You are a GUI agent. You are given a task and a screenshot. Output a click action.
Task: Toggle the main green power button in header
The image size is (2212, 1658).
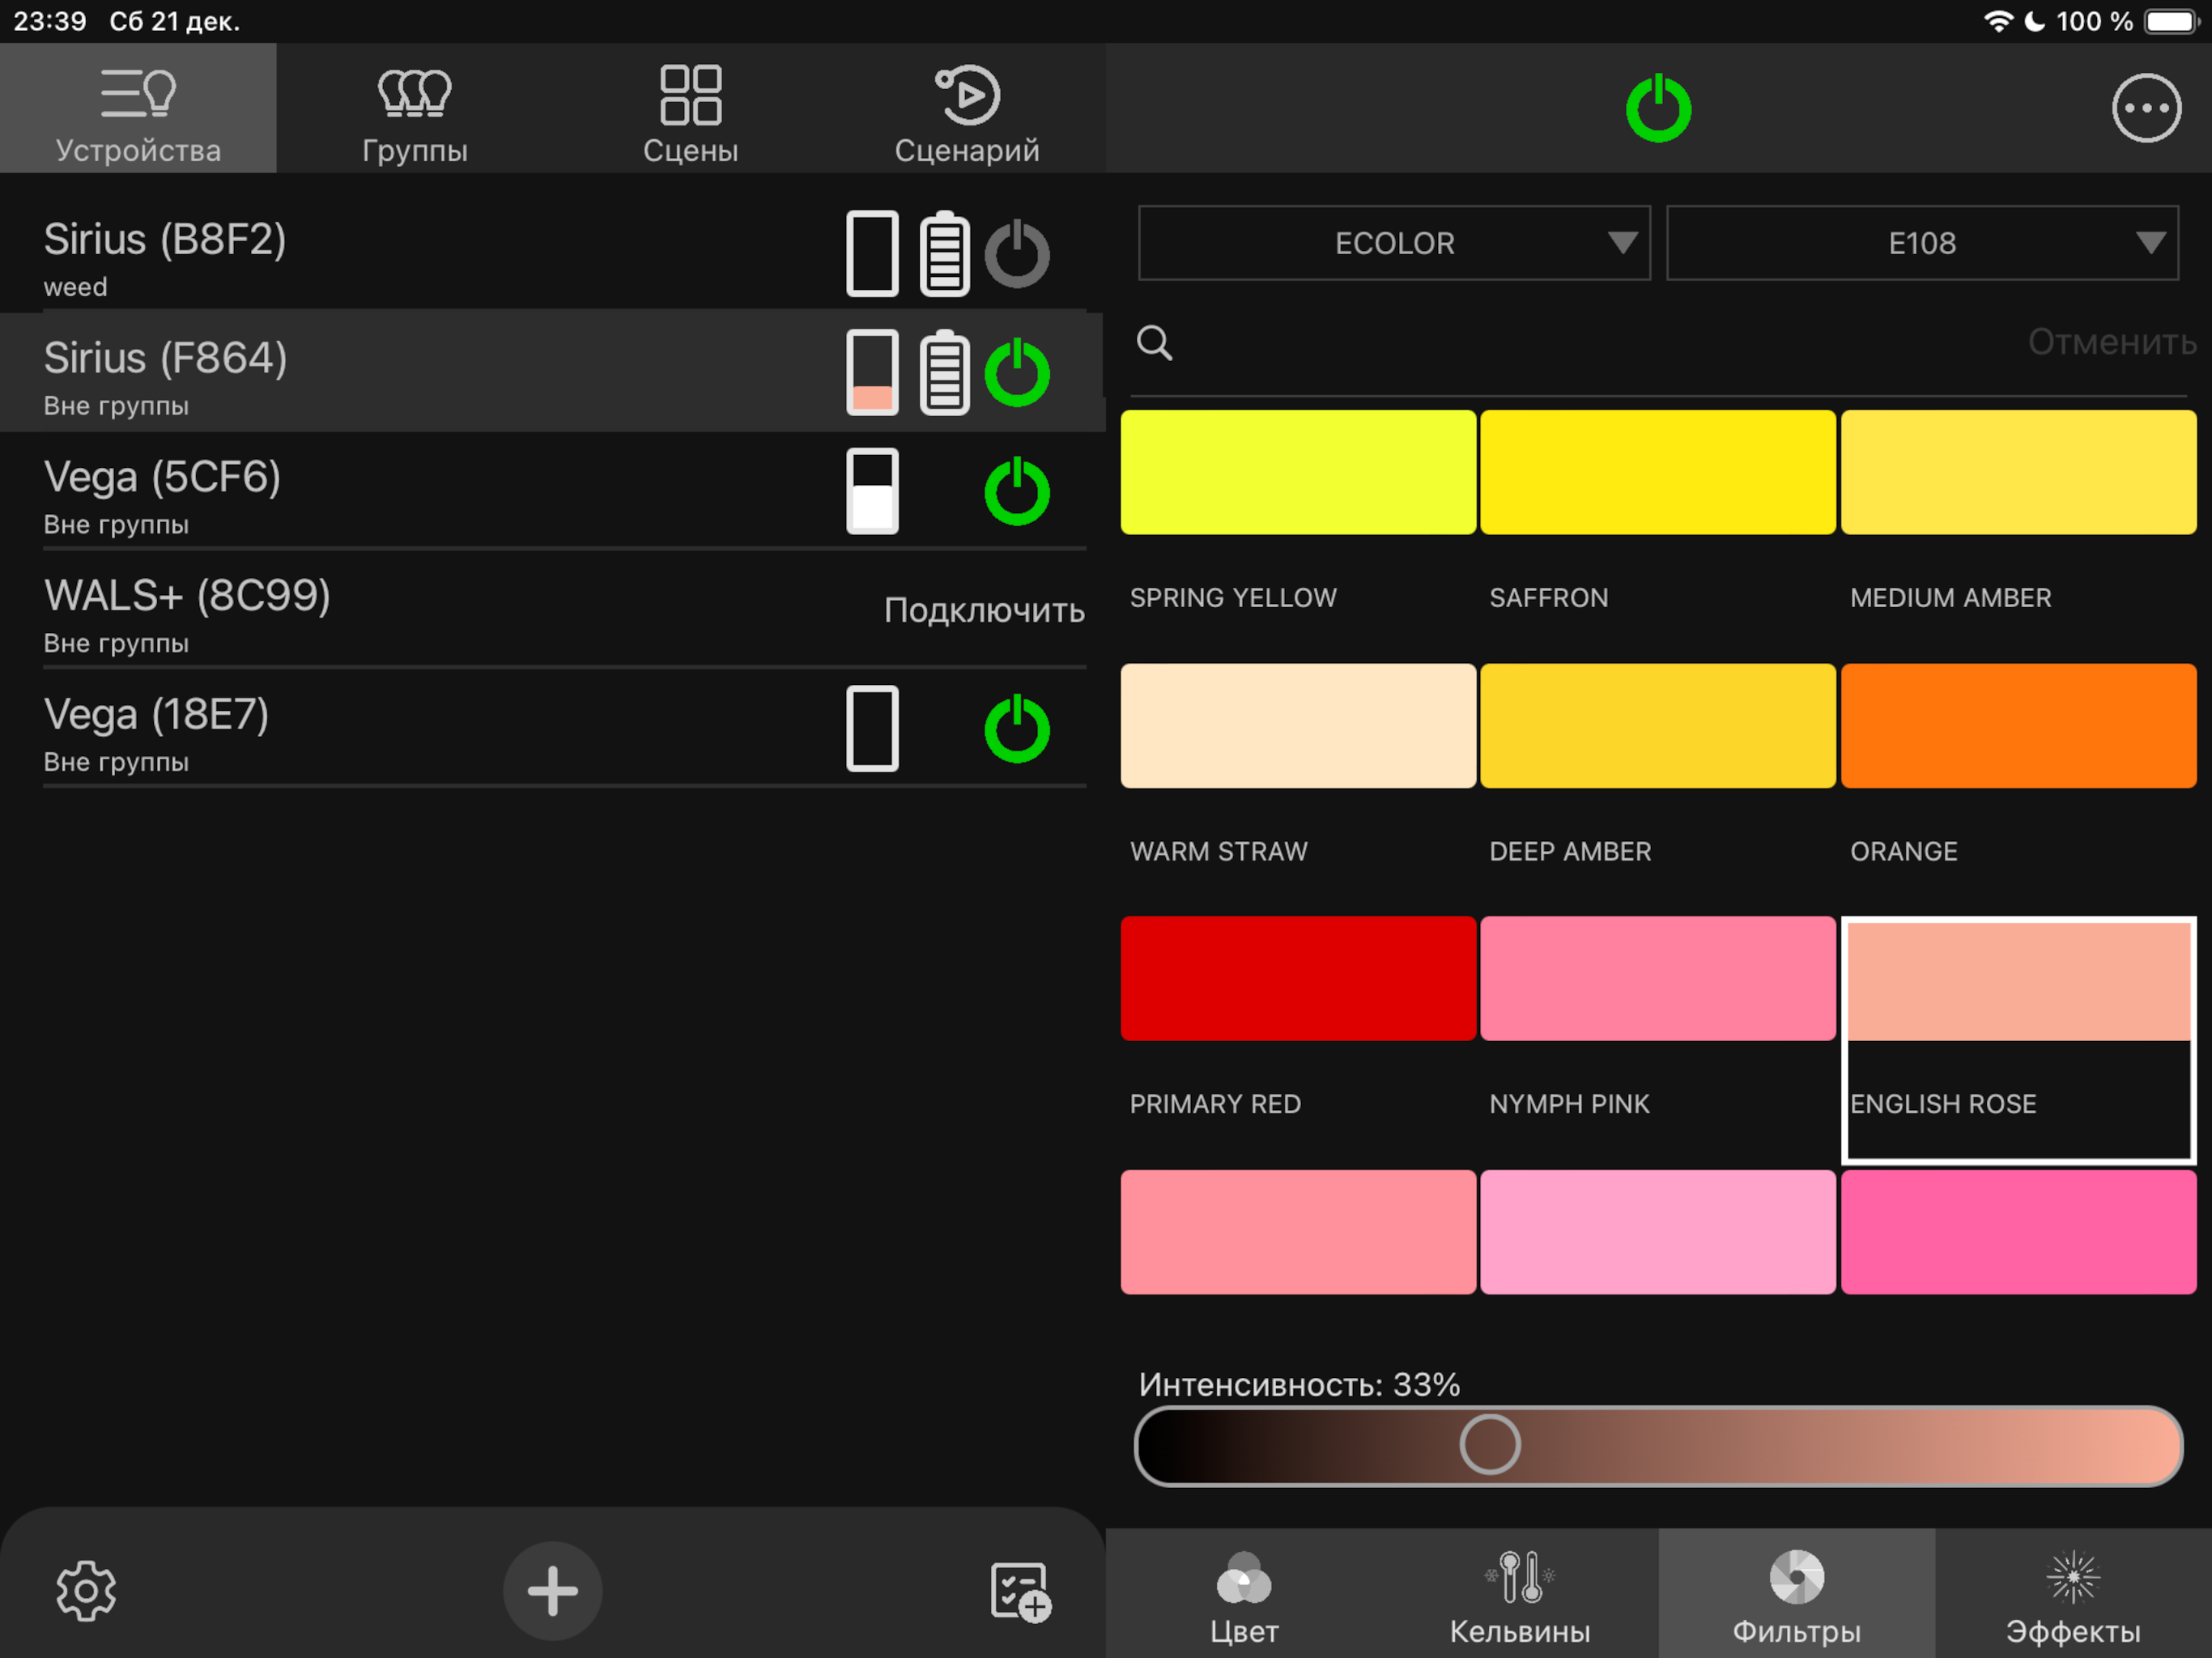click(x=1658, y=108)
